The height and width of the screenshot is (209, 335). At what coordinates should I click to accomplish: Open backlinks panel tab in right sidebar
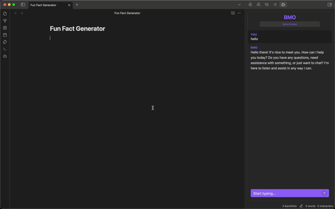point(250,5)
